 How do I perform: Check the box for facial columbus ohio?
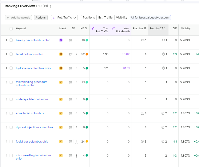pos(11,54)
